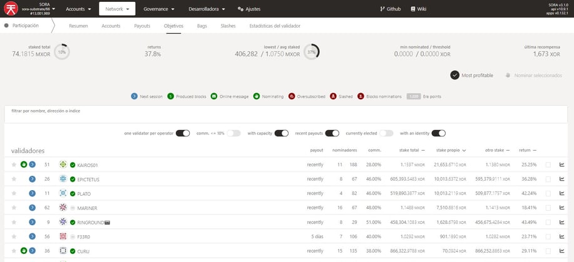Image resolution: width=574 pixels, height=262 pixels.
Task: Click the Blocks nominations legend icon
Action: pyautogui.click(x=361, y=96)
